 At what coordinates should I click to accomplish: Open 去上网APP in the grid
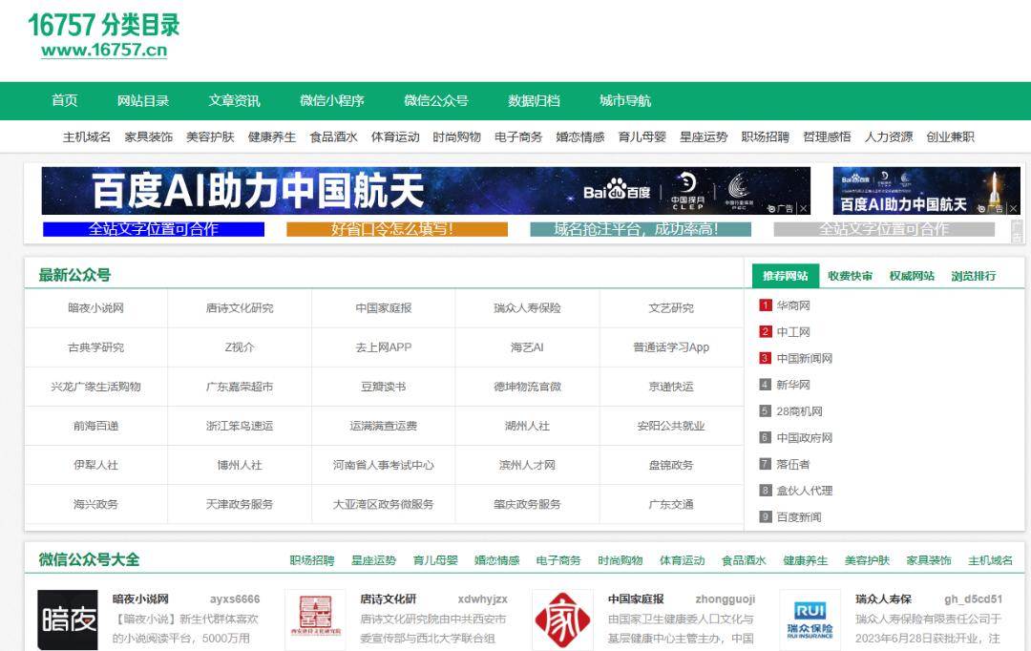(384, 347)
